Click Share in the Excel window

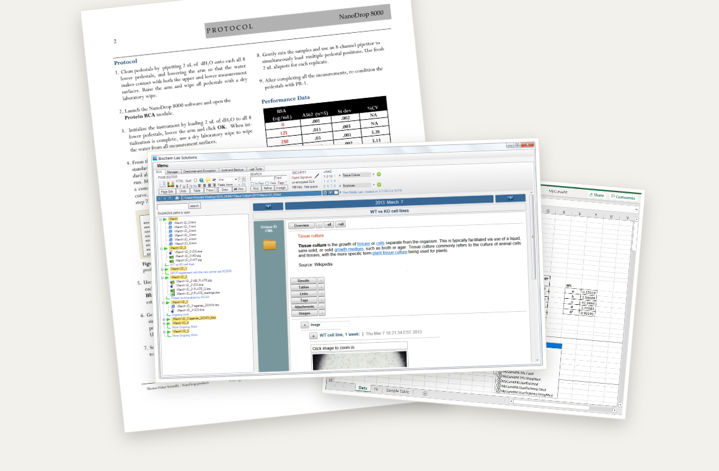coord(597,195)
